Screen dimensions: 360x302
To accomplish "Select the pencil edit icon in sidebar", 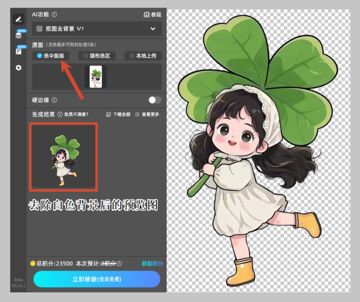I will pos(18,19).
